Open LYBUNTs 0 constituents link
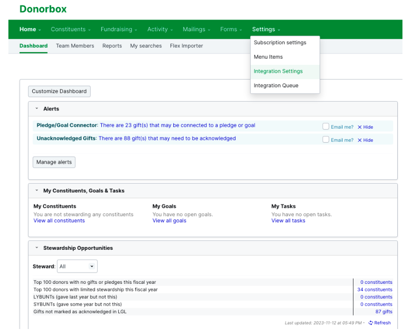This screenshot has width=409, height=336. coord(376,297)
